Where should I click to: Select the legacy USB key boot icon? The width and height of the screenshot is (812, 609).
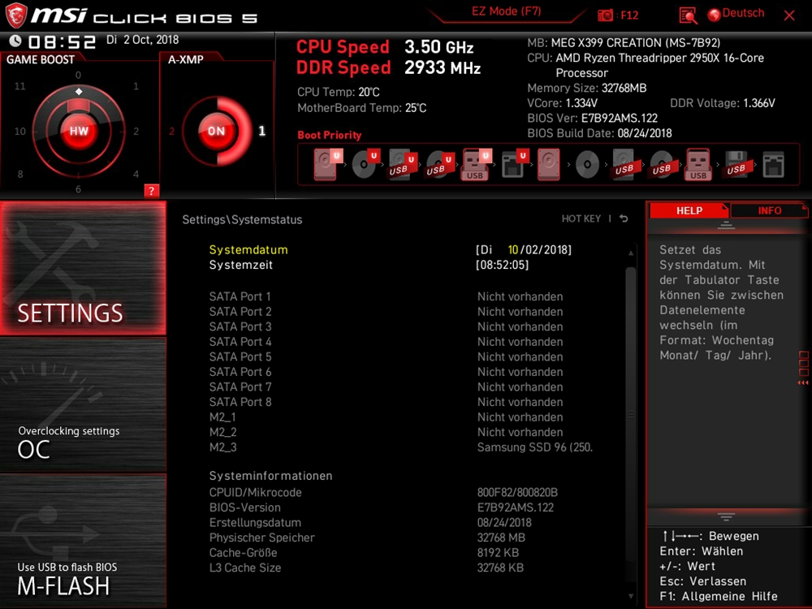click(x=698, y=164)
